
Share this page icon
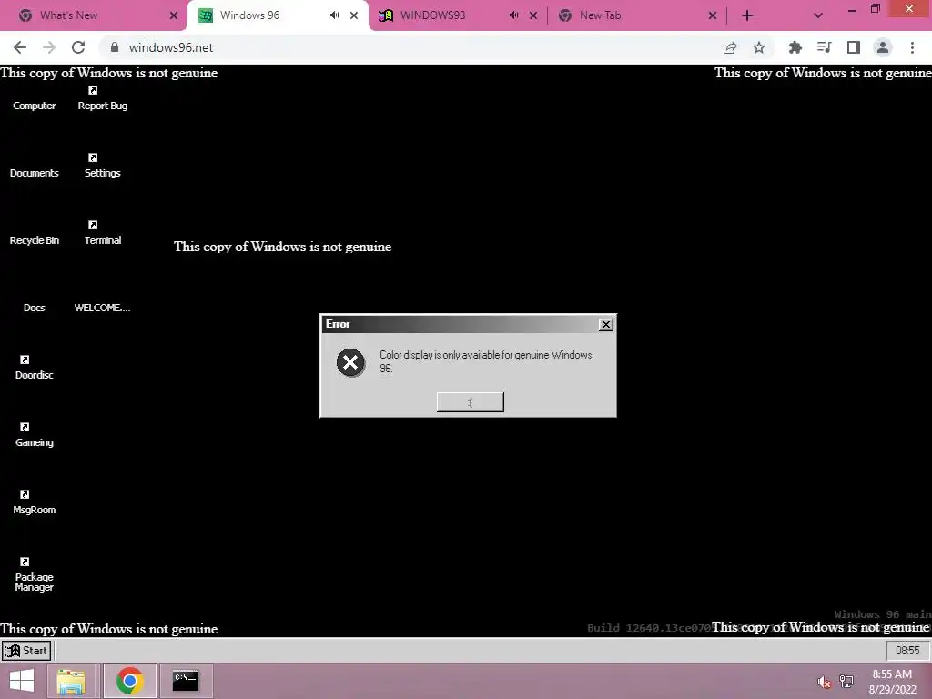pos(730,47)
